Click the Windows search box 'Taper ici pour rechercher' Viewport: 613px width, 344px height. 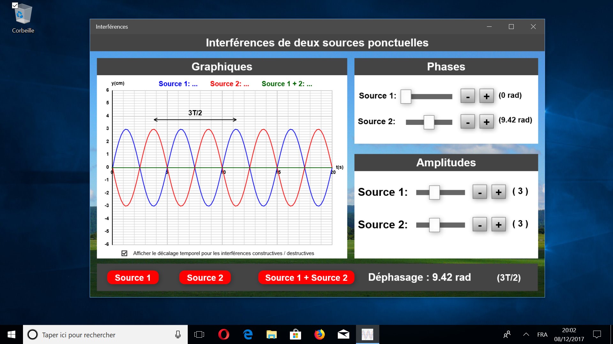click(x=105, y=335)
